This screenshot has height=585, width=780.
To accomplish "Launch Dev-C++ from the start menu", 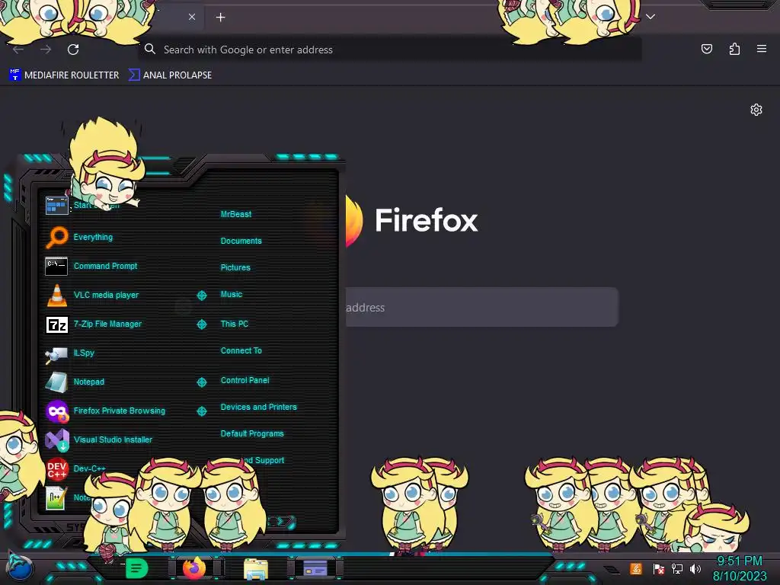I will [75, 468].
